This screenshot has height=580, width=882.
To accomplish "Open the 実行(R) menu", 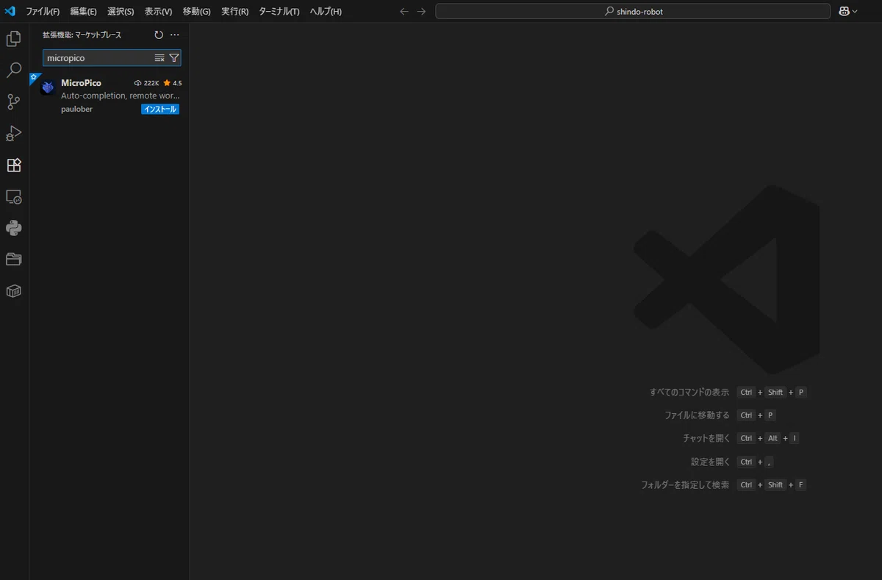I will [x=234, y=12].
